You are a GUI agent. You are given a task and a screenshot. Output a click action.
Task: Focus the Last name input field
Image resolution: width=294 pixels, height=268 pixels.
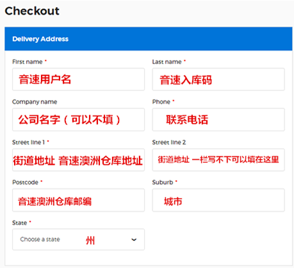tap(218, 80)
